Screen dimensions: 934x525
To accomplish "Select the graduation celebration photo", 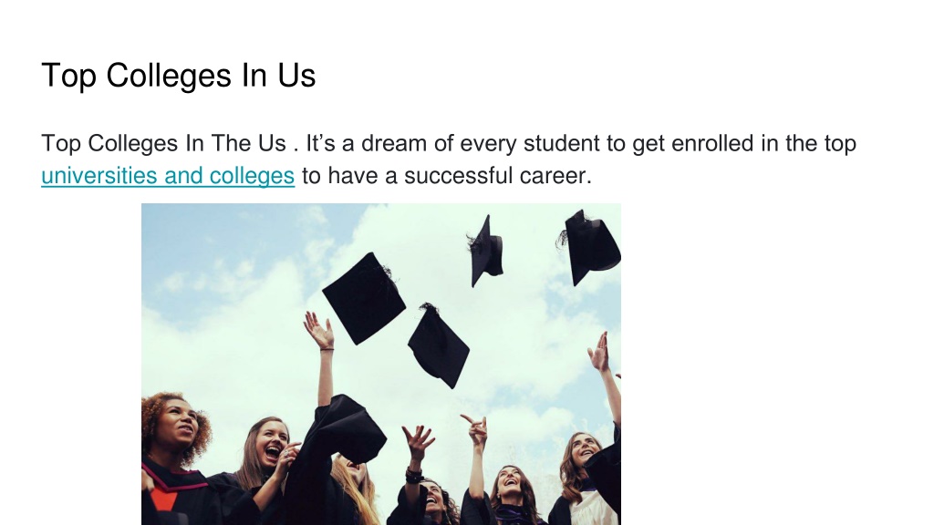I will (x=381, y=364).
